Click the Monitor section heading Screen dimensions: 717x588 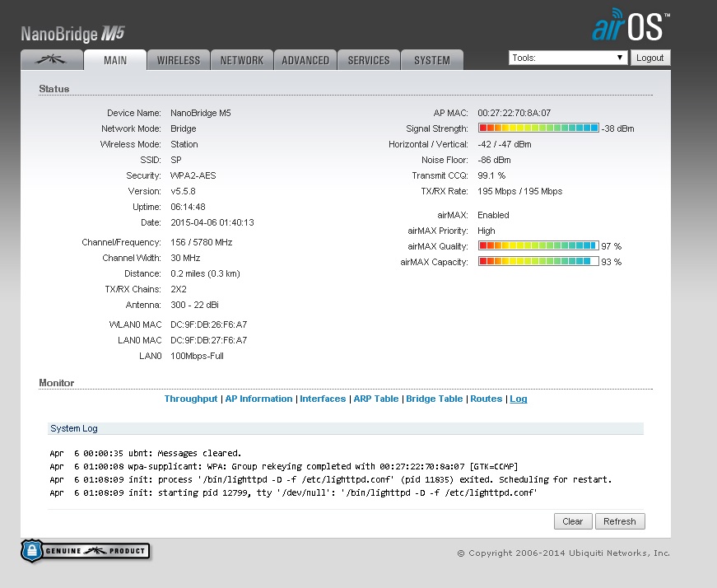tap(56, 383)
